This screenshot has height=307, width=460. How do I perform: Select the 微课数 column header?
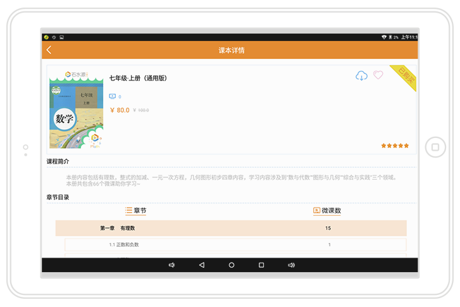click(327, 211)
